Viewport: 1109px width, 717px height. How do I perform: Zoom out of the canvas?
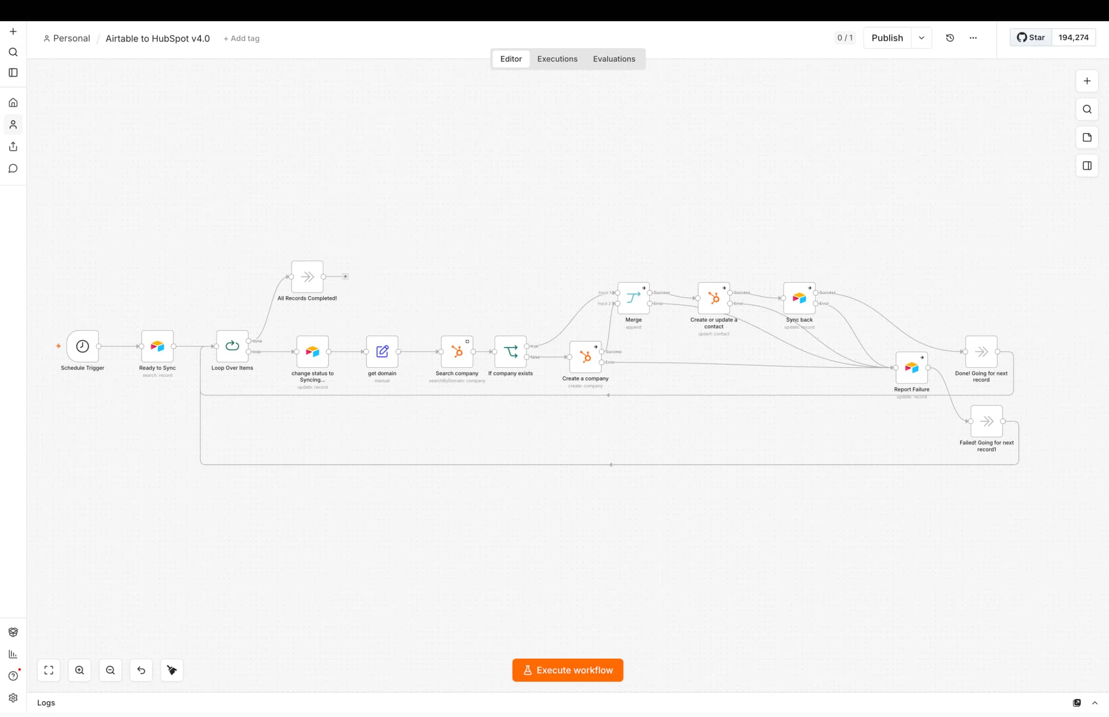(x=110, y=670)
